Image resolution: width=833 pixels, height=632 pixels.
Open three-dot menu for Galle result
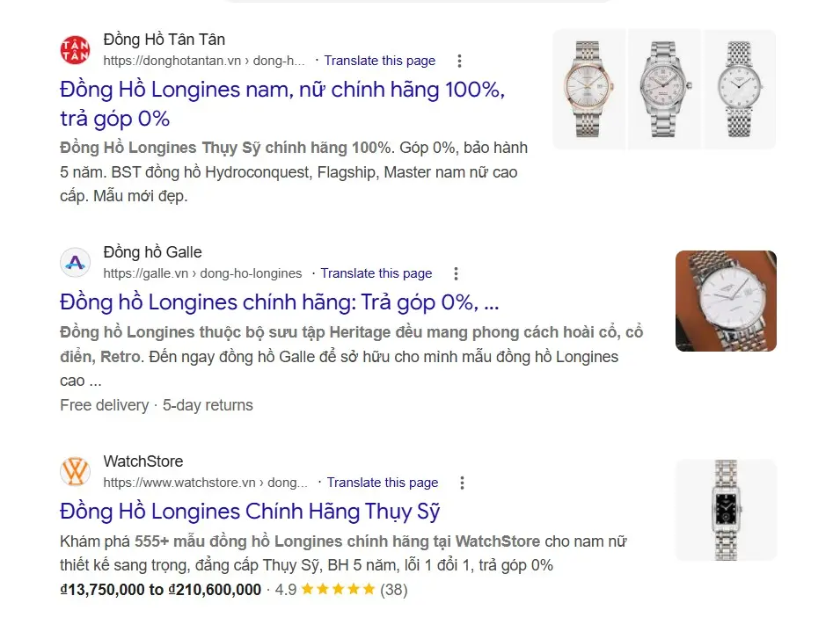pos(456,273)
